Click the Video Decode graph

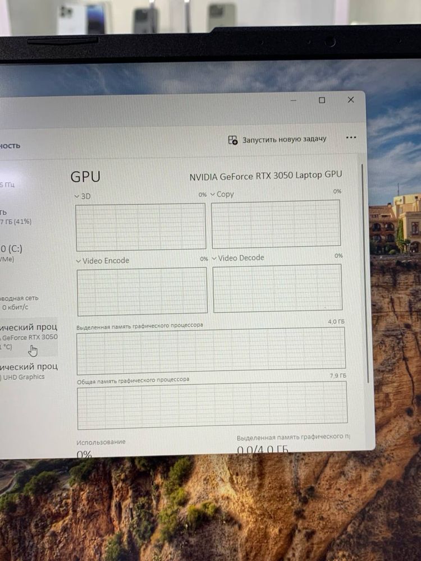[x=277, y=288]
